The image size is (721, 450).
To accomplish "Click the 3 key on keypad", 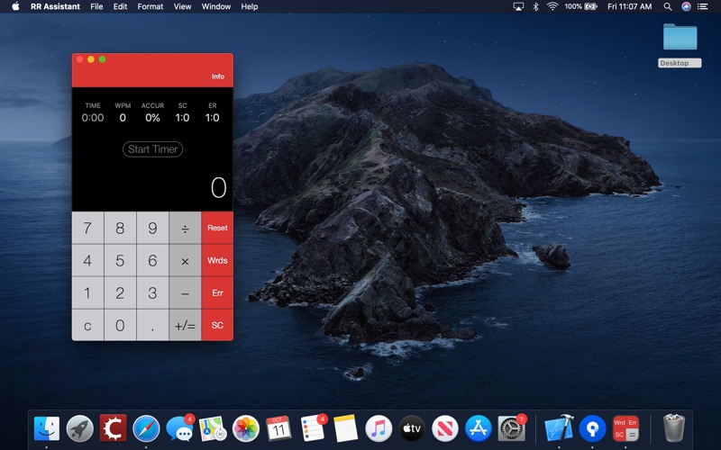I will [152, 292].
